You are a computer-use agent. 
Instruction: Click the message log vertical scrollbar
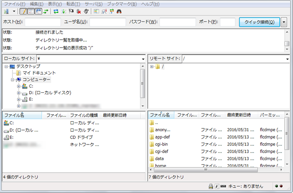coord(287,41)
